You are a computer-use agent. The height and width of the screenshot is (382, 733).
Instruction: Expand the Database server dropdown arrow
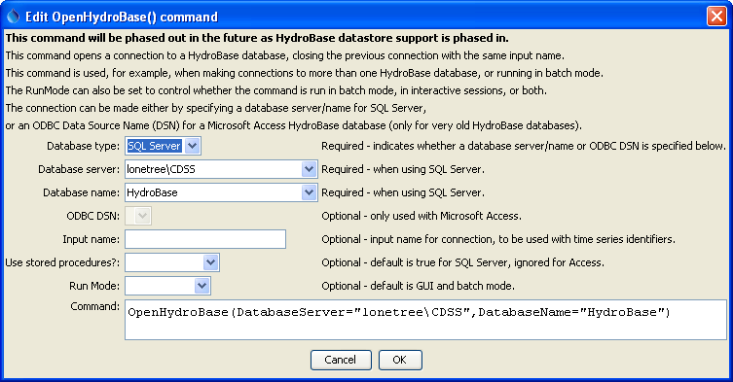[x=309, y=169]
